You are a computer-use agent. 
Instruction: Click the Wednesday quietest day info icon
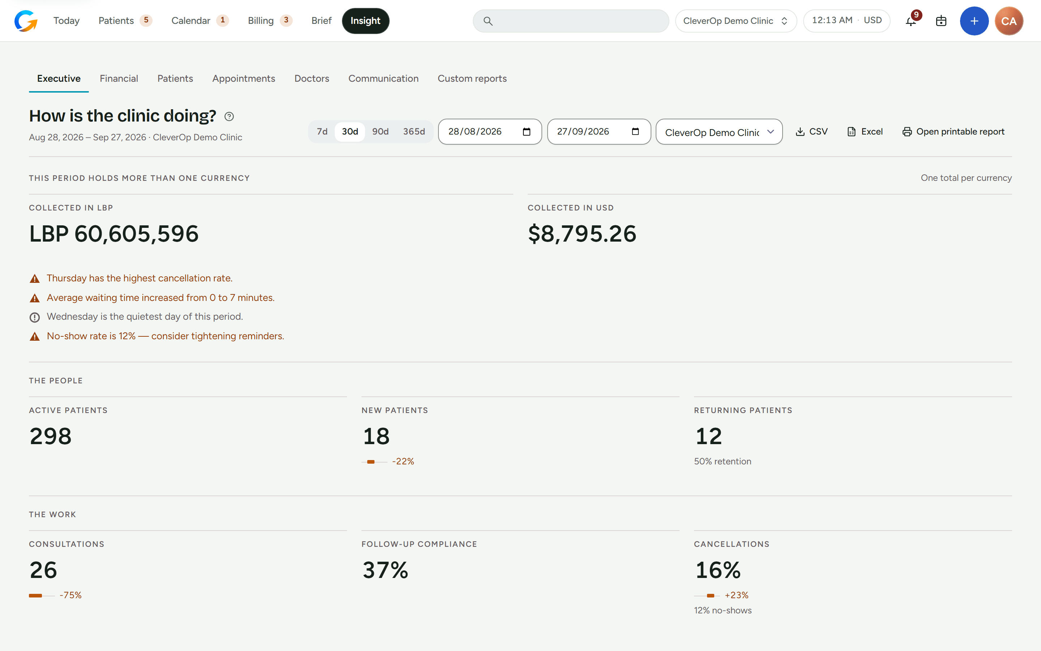[35, 317]
